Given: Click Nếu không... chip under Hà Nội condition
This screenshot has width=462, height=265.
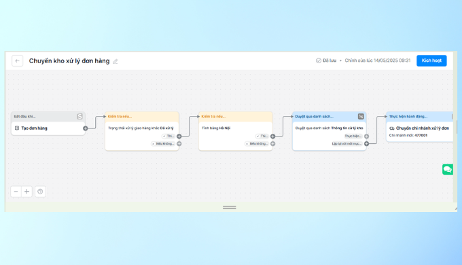Looking at the screenshot, I should pos(257,143).
